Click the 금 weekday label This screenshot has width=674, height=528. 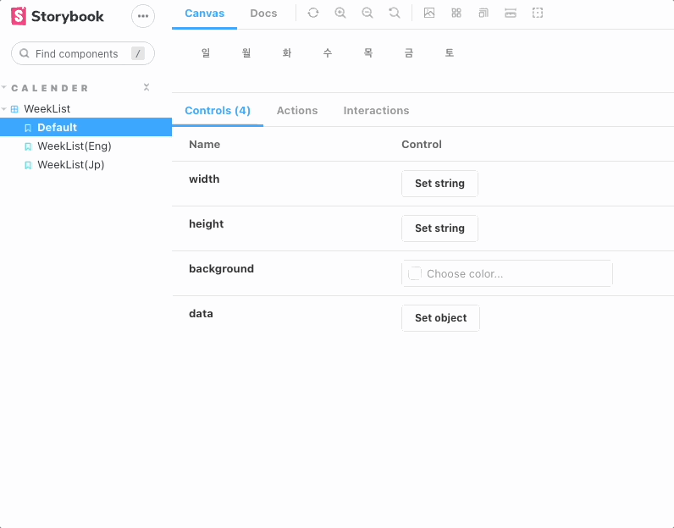(409, 52)
